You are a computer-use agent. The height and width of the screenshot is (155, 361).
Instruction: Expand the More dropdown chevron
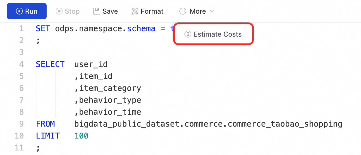(211, 11)
